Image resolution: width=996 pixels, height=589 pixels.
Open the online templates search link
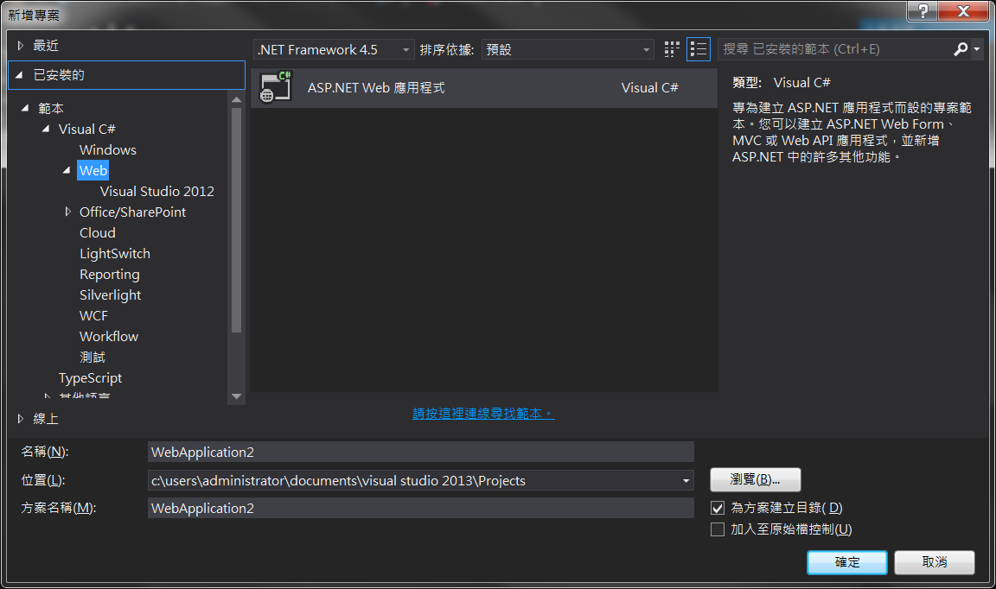[x=483, y=414]
